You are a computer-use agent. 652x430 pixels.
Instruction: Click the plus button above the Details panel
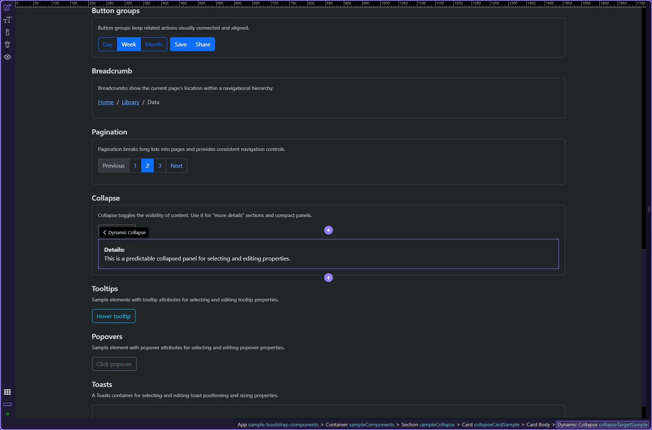coord(329,230)
